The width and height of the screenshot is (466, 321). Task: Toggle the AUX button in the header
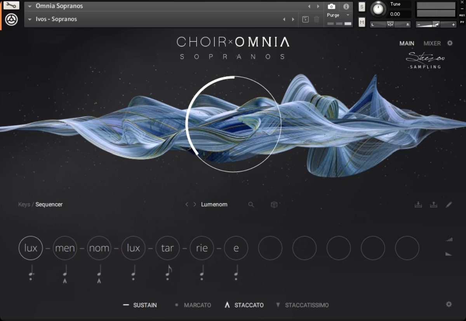coord(462,15)
